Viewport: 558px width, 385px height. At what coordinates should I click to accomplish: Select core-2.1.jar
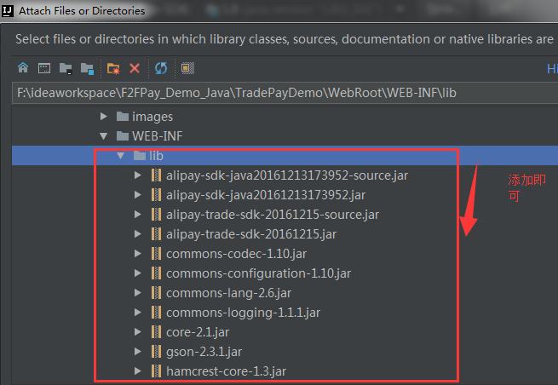198,332
